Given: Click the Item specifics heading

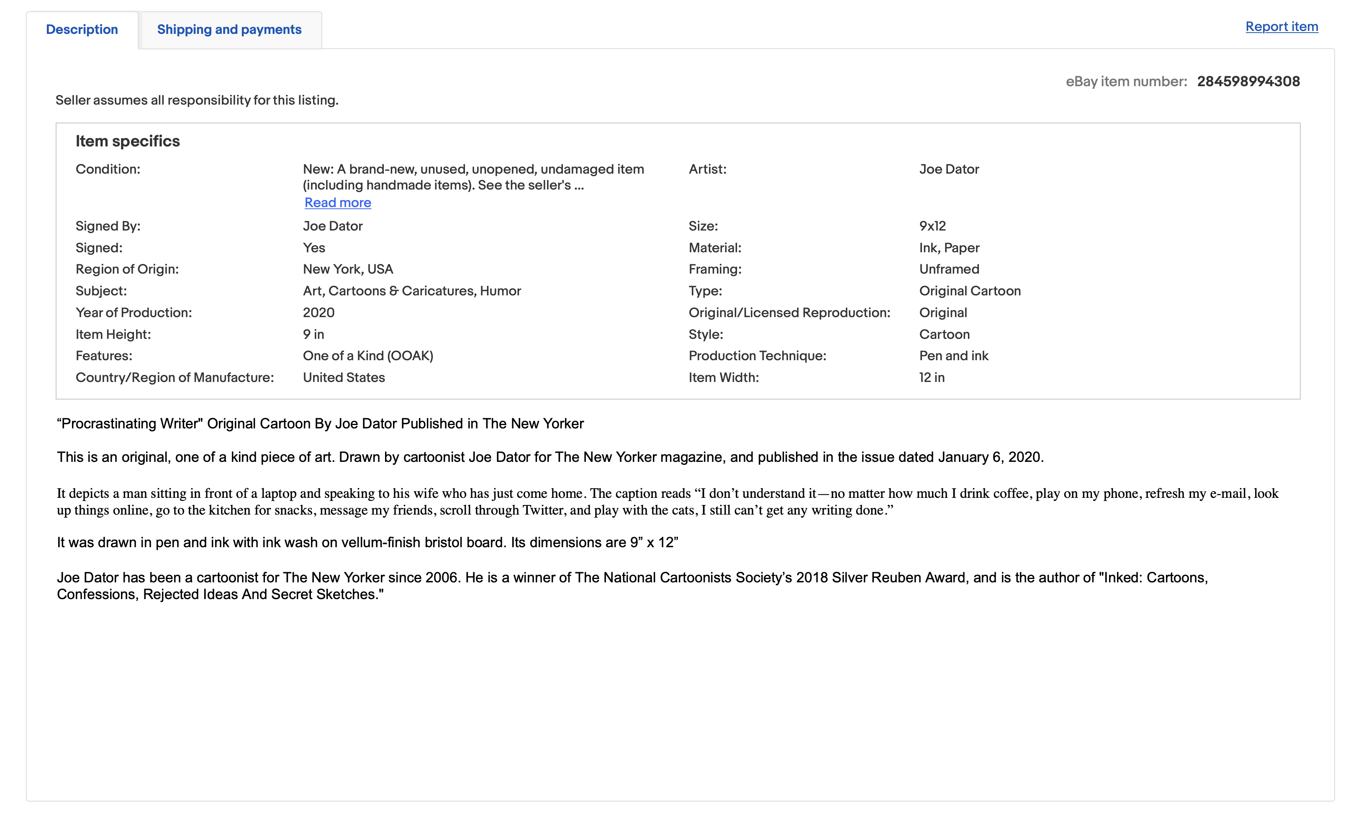Looking at the screenshot, I should (x=128, y=141).
